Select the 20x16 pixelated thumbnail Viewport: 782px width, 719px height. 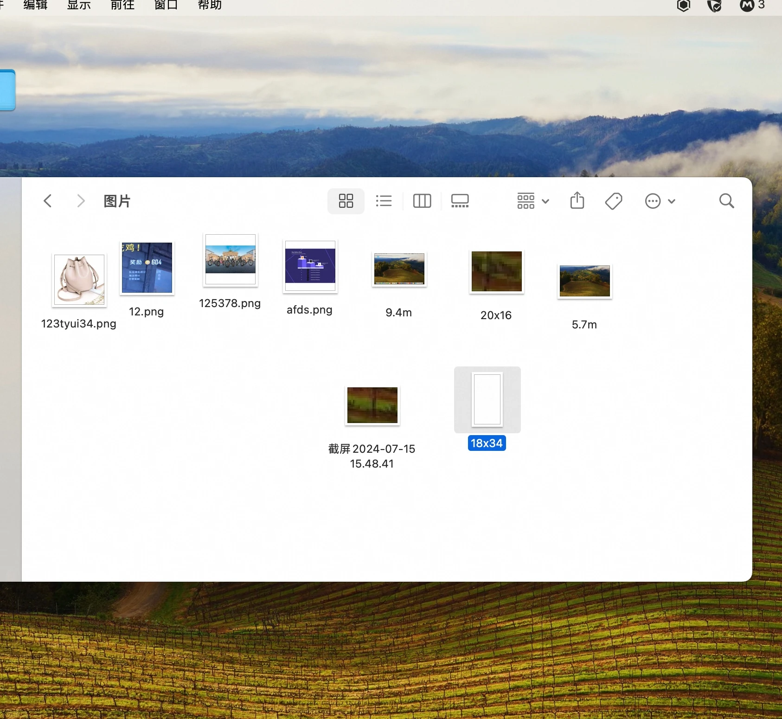pyautogui.click(x=497, y=271)
